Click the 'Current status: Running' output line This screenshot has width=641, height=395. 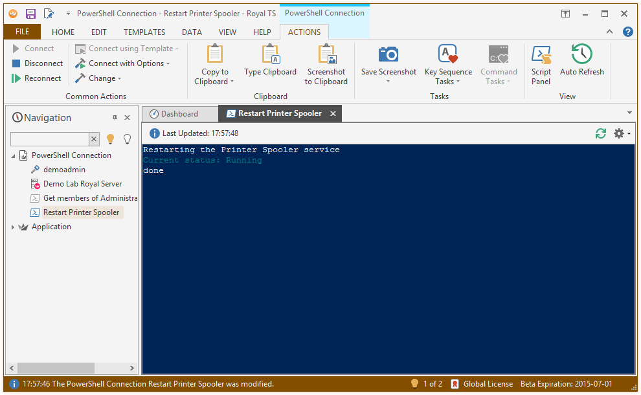[x=203, y=161]
